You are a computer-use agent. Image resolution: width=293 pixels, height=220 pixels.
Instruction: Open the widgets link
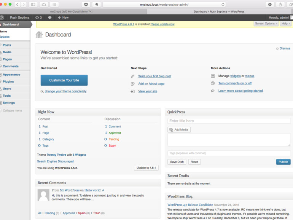[x=236, y=76]
